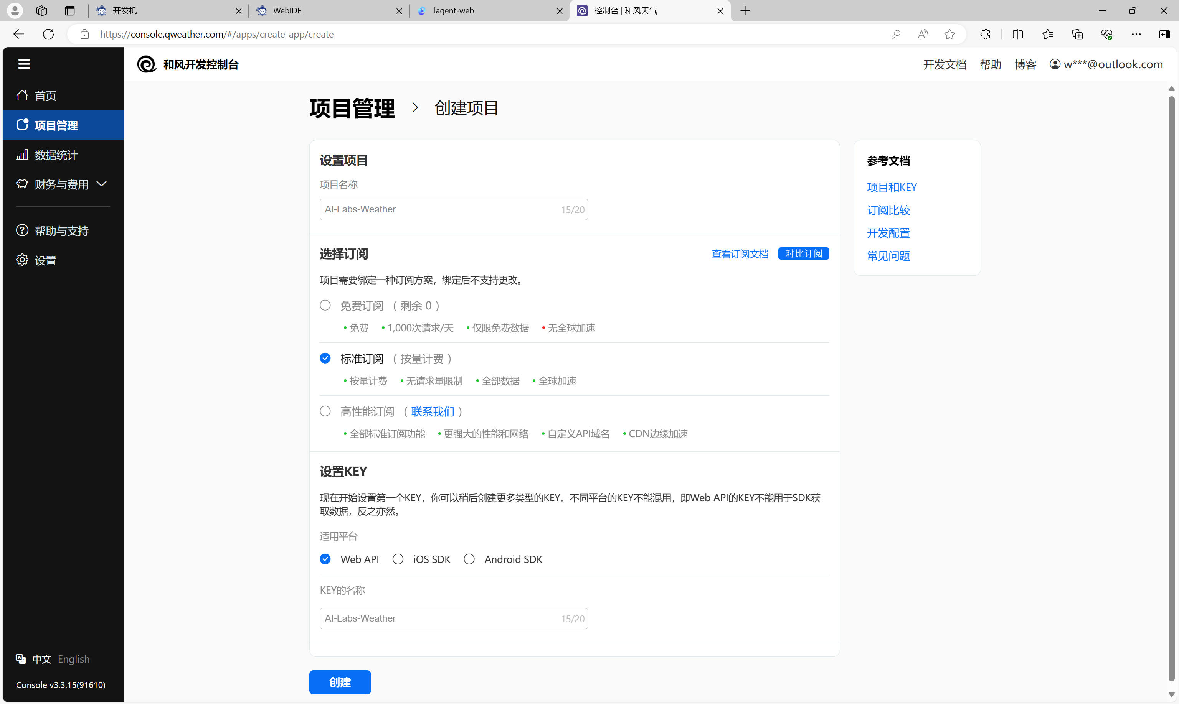Click the 项目管理 sidebar icon

point(22,124)
